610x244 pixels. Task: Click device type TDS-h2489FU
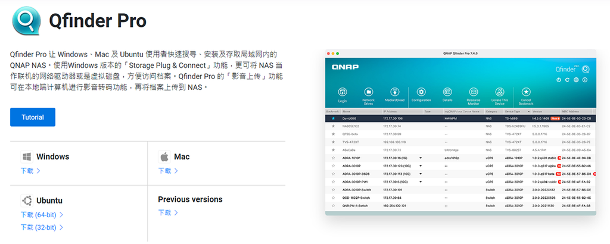(515, 126)
